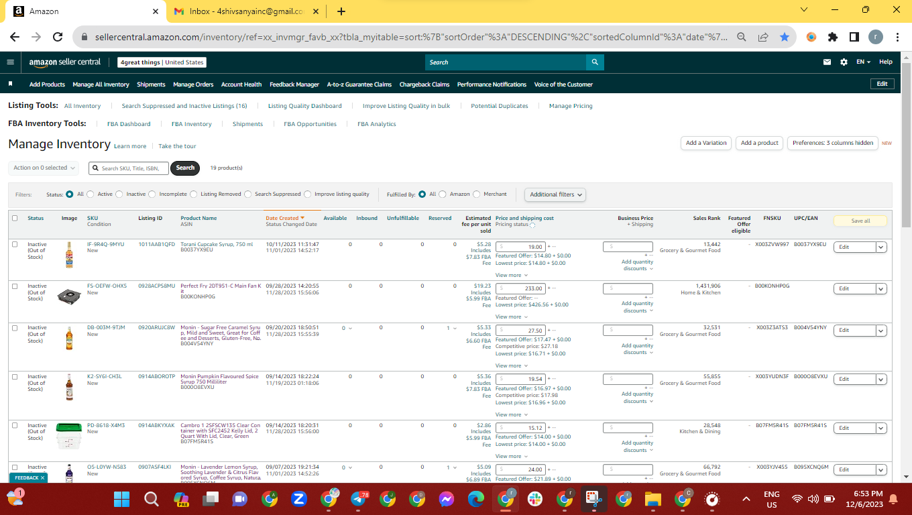Viewport: 912px width, 515px height.
Task: Open Microsoft Edge from the taskbar
Action: (x=476, y=499)
